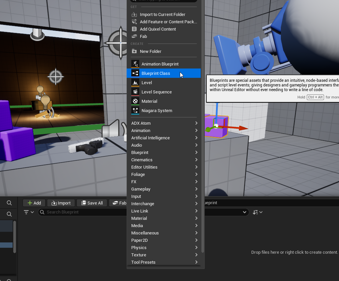Open the Paper2D submenu
The width and height of the screenshot is (339, 281).
164,240
